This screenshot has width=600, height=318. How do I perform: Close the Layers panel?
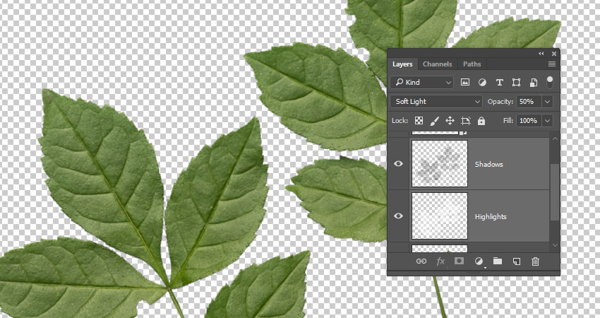[553, 54]
